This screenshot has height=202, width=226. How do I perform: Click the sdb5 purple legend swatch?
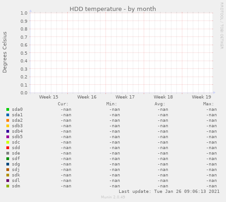point(8,137)
